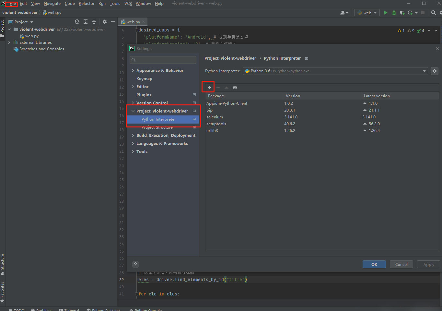Screen dimensions: 442x311
Task: Go to next highlighted error arrow
Action: [x=436, y=30]
